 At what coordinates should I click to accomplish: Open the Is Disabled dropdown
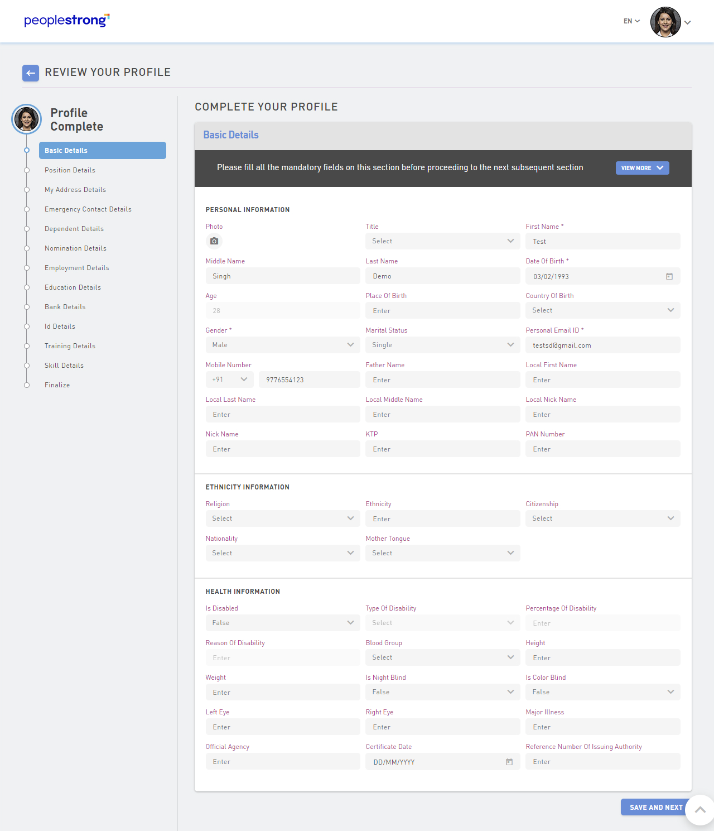pos(282,623)
